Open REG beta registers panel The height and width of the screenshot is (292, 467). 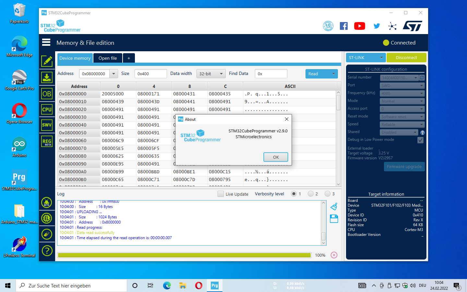tap(47, 141)
